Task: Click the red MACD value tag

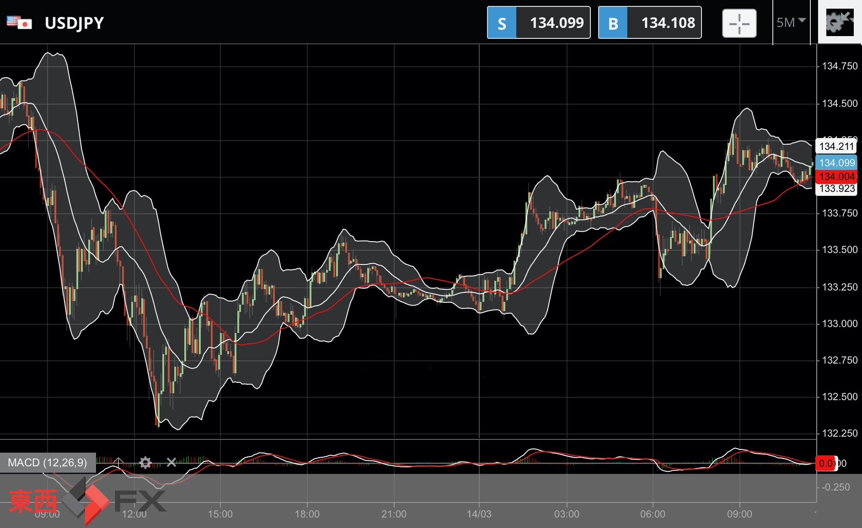Action: (x=826, y=463)
